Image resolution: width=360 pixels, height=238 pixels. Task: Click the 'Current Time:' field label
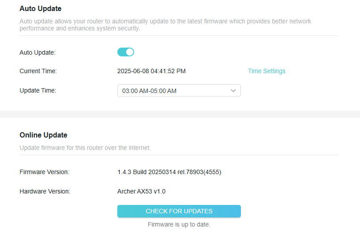pyautogui.click(x=38, y=71)
